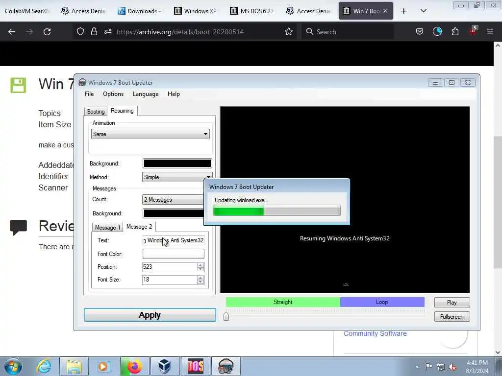Screen dimensions: 502x376
Task: Switch to the CollabVM SearXNG browser tab
Action: (x=27, y=11)
